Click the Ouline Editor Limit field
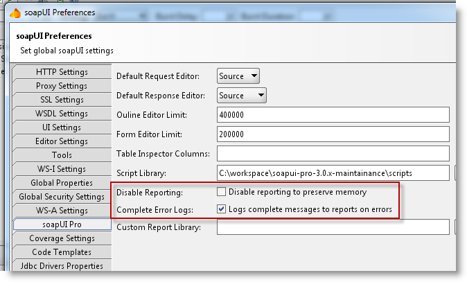467x282 pixels. click(333, 114)
